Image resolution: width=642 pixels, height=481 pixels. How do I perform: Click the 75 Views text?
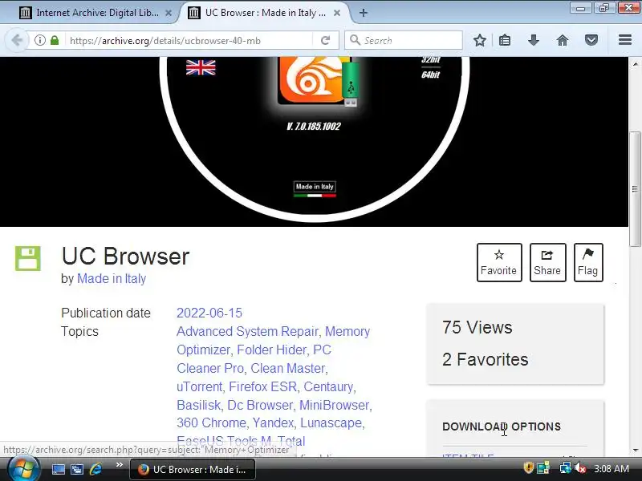click(x=477, y=327)
